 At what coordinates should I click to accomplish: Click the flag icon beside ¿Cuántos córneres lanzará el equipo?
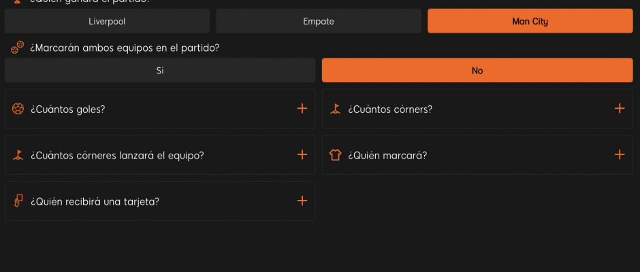[18, 154]
